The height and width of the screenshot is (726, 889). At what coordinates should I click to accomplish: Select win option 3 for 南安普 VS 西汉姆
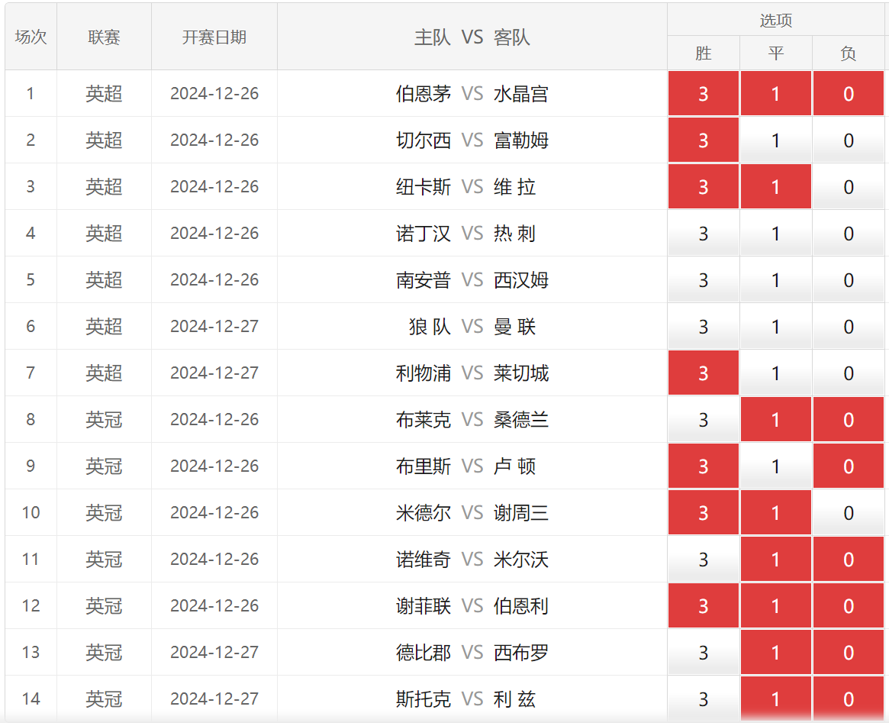pos(703,279)
